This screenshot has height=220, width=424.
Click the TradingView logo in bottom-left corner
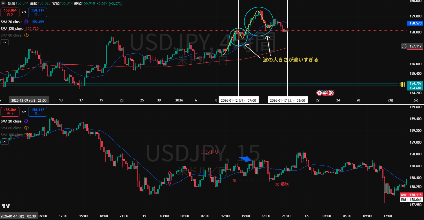pos(6,206)
